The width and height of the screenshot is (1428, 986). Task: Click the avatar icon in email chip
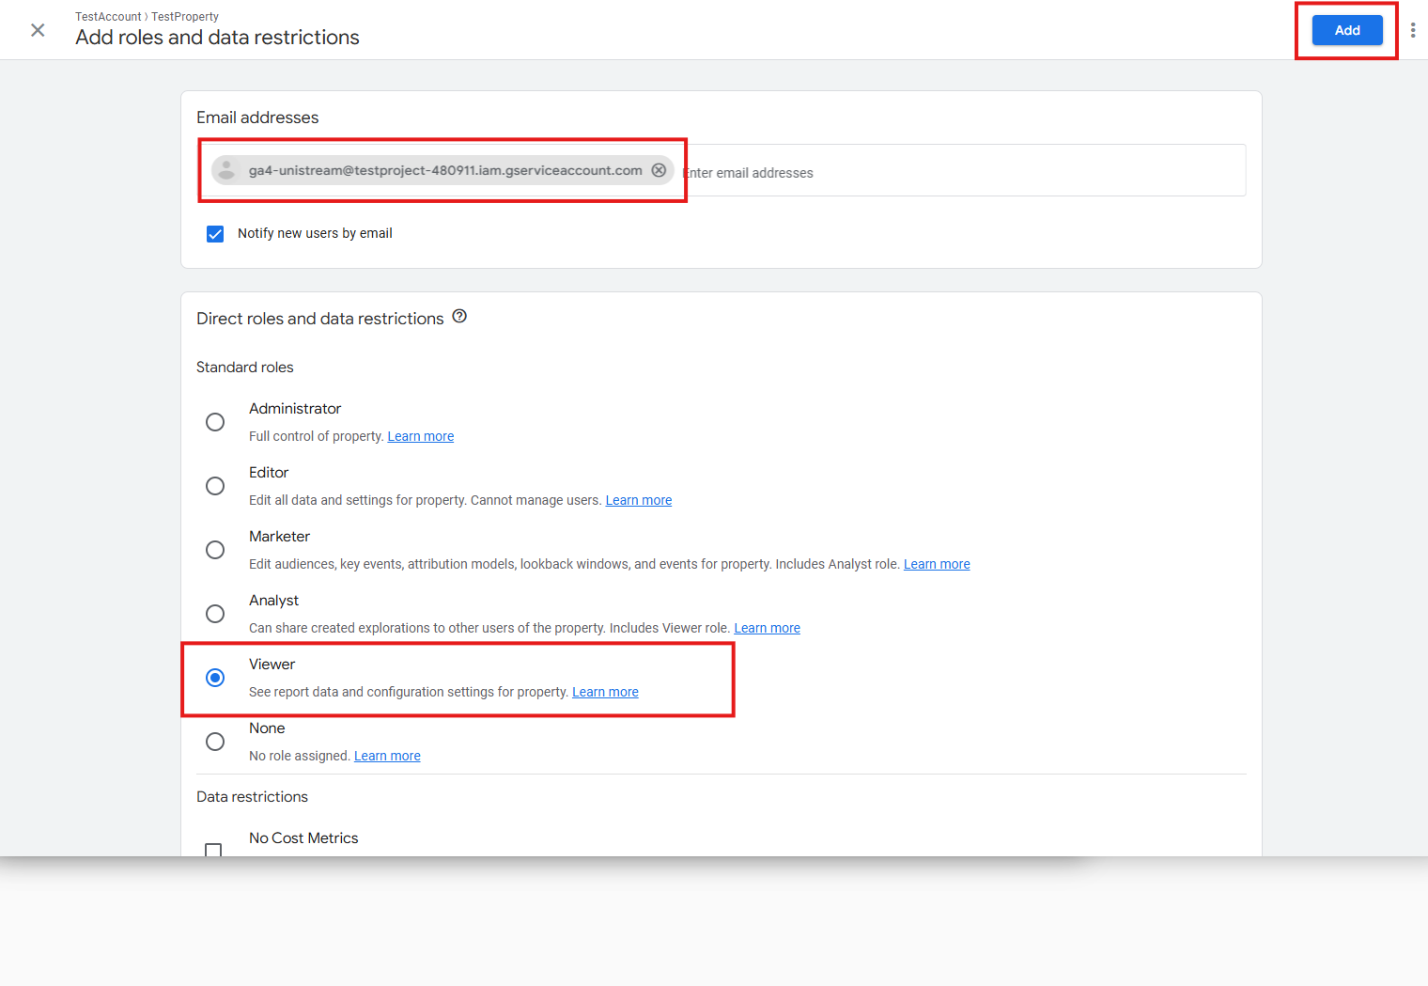(x=226, y=170)
